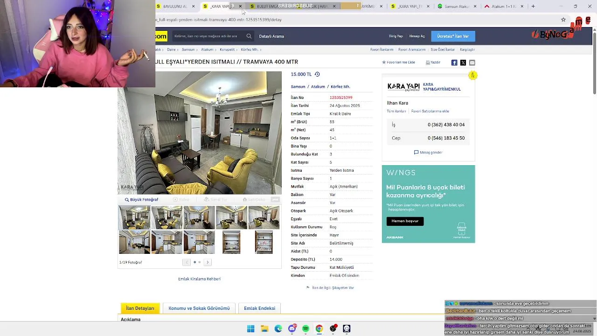
Task: Open OBS Studio from taskbar
Action: pyautogui.click(x=333, y=329)
